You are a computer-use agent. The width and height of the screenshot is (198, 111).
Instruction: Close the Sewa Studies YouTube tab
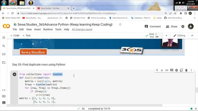click(68, 8)
